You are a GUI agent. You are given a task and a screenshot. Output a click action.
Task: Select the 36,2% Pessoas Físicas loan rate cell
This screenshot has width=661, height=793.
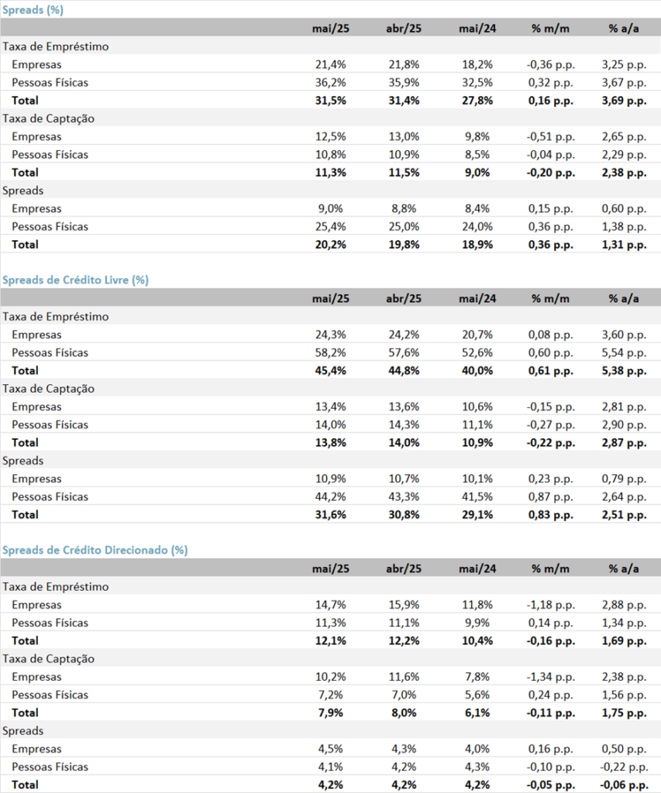pos(330,82)
